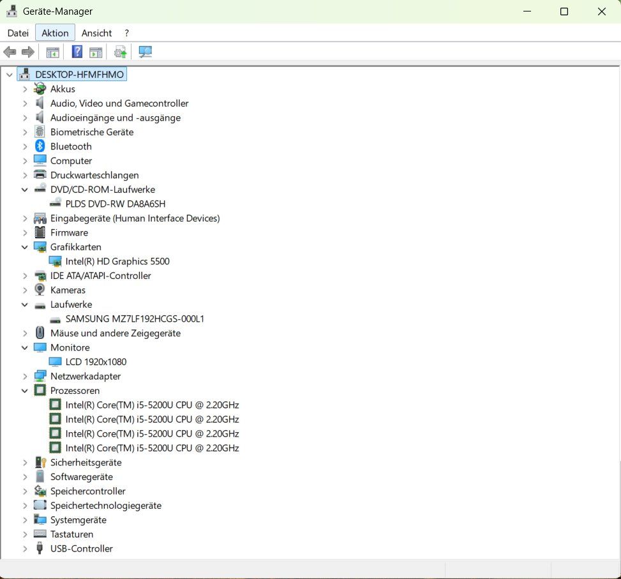Select the IDE ATA/ATAPI-Controller label
621x579 pixels.
coord(101,275)
